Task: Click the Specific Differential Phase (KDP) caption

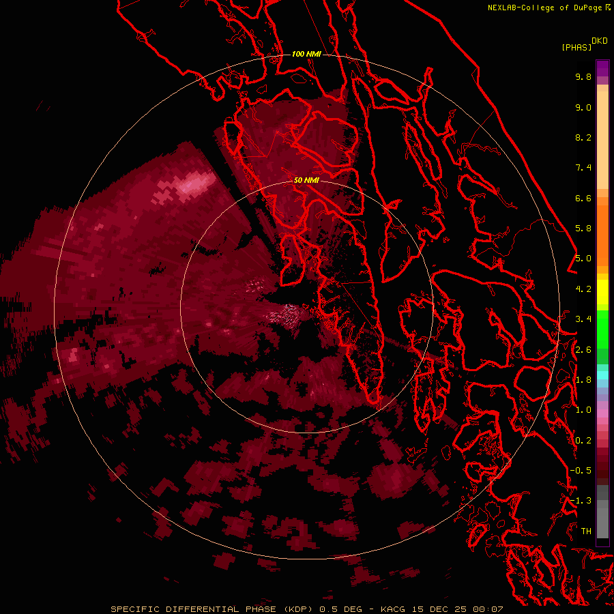Action: [211, 609]
